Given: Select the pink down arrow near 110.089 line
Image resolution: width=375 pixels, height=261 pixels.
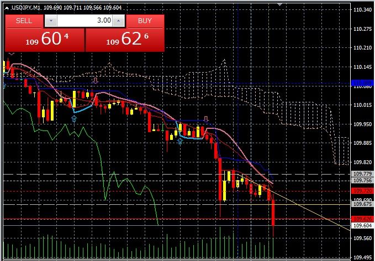Looking at the screenshot, I should [x=96, y=80].
